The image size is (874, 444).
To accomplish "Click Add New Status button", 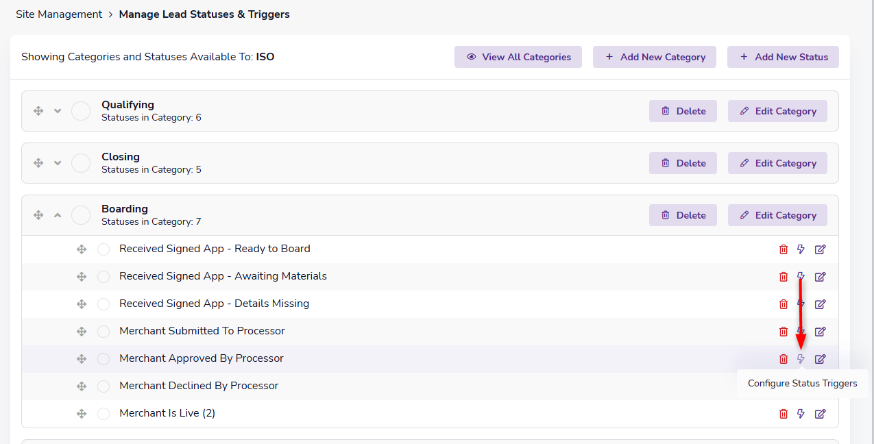I will point(783,57).
